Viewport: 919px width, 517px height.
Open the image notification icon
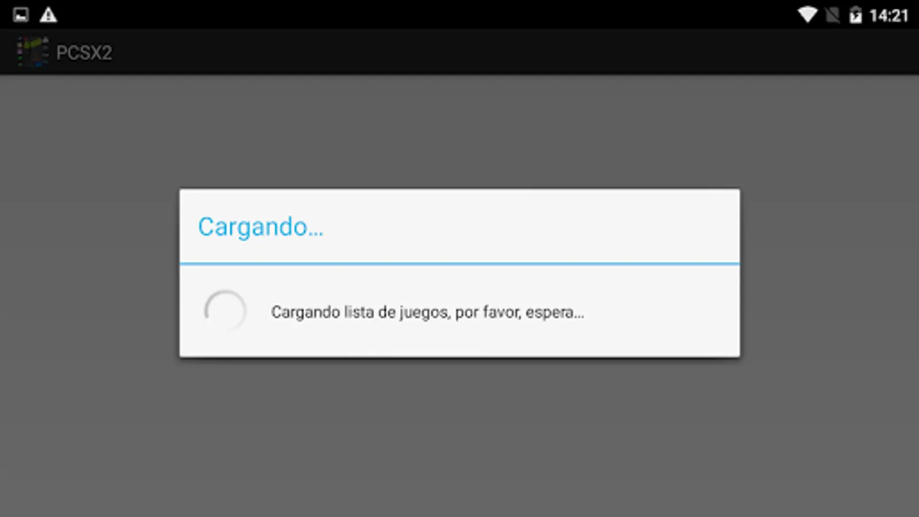(21, 15)
